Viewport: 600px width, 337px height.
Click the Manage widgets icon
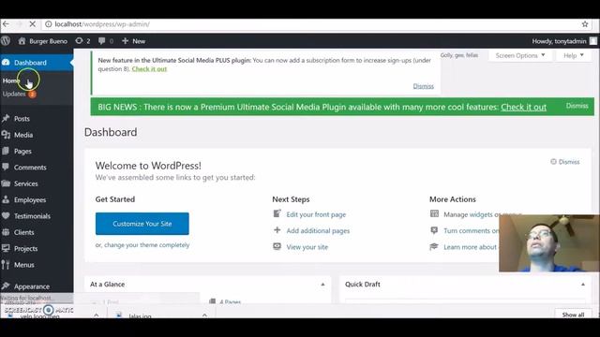click(x=434, y=214)
